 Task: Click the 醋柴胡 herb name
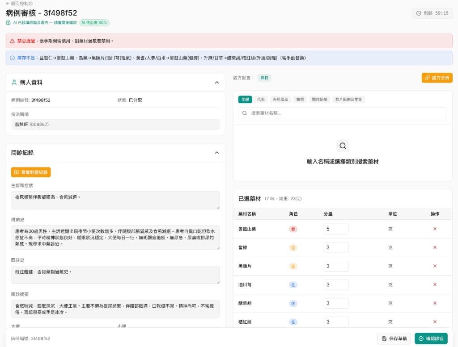pos(245,303)
